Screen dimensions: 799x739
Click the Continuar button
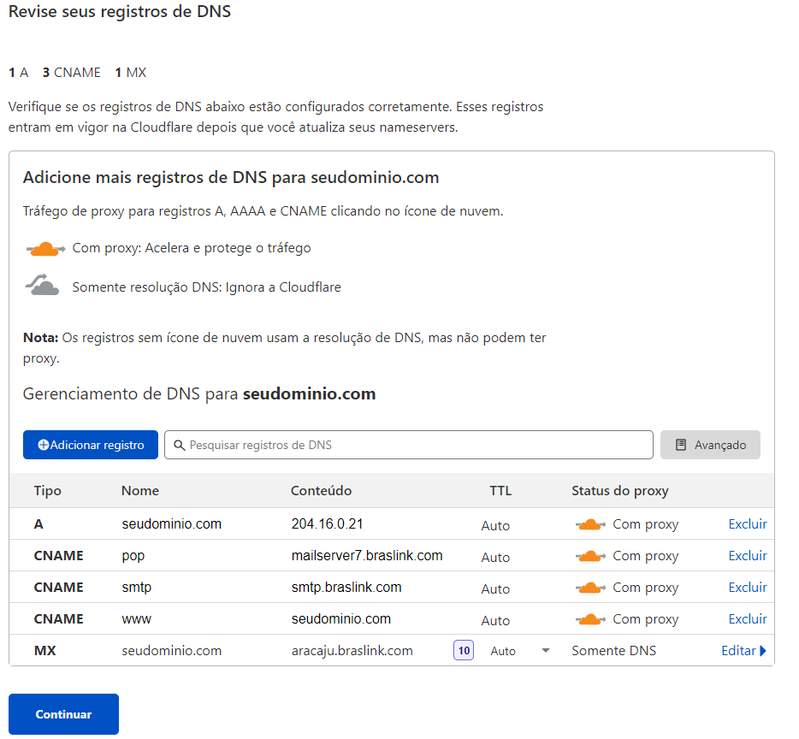tap(63, 714)
